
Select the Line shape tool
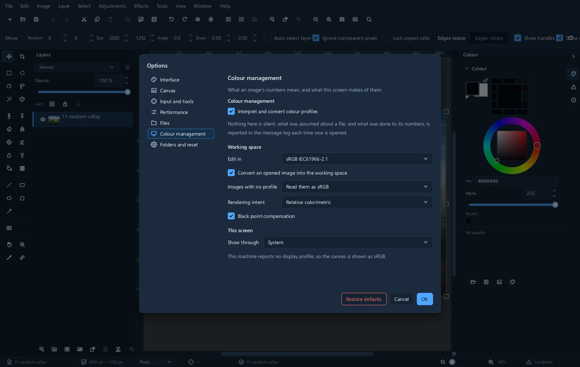[9, 185]
